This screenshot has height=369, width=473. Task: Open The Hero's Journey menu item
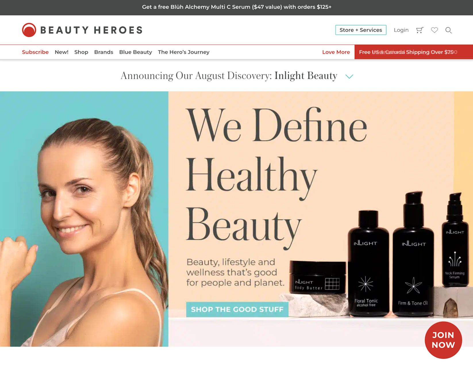point(184,52)
